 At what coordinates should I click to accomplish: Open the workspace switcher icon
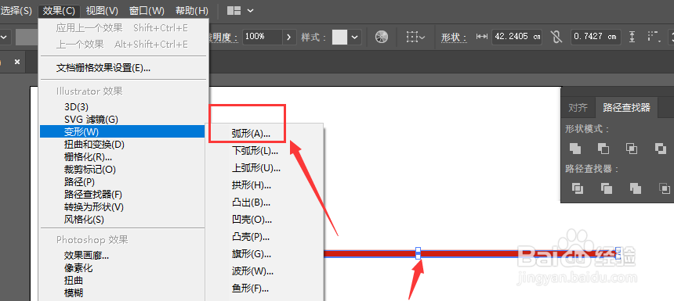pyautogui.click(x=234, y=11)
